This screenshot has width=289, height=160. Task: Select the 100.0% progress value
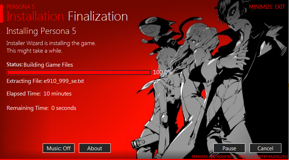click(x=162, y=72)
